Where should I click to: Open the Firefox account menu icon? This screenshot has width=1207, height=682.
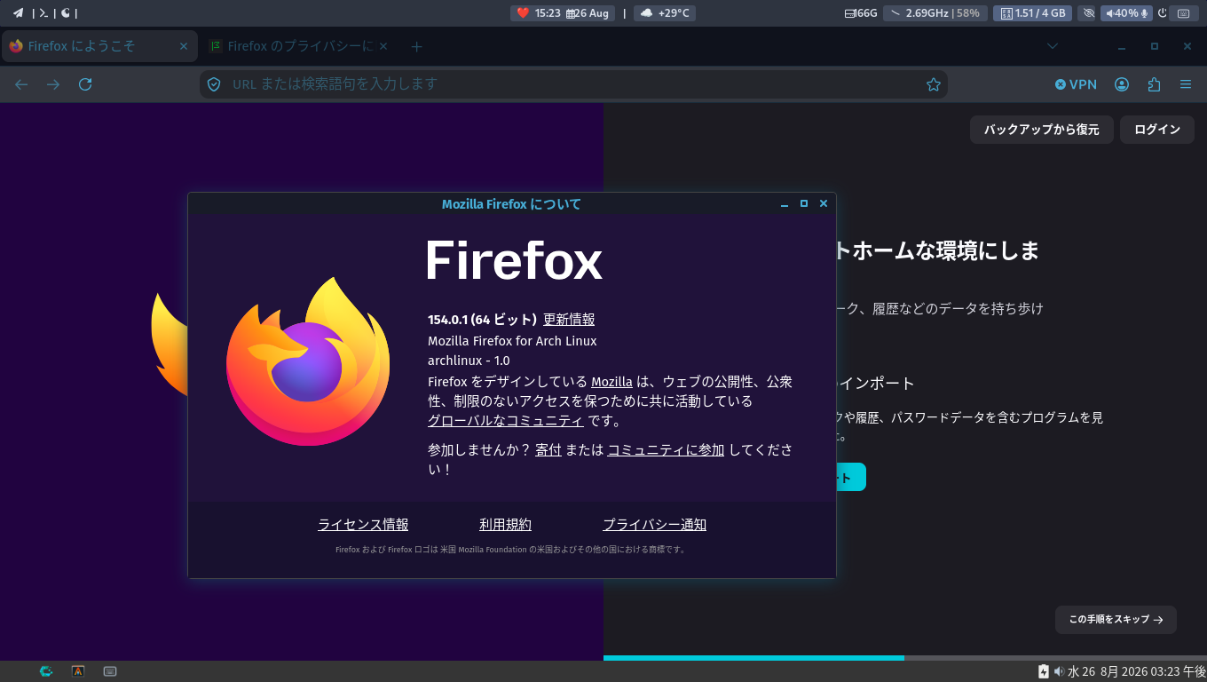pos(1122,84)
